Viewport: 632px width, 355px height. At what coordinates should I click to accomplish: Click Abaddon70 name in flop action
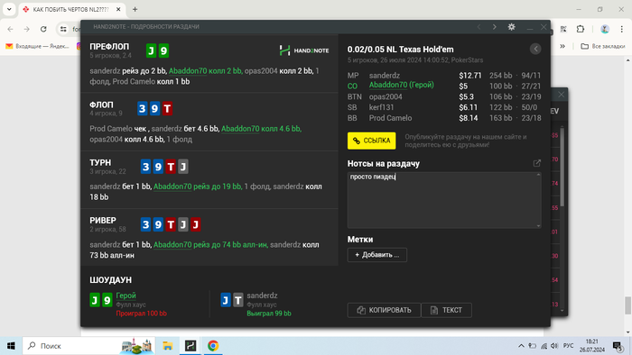(x=240, y=129)
